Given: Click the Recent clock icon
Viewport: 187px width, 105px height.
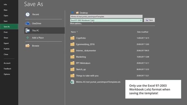Looking at the screenshot, I should click(27, 14).
